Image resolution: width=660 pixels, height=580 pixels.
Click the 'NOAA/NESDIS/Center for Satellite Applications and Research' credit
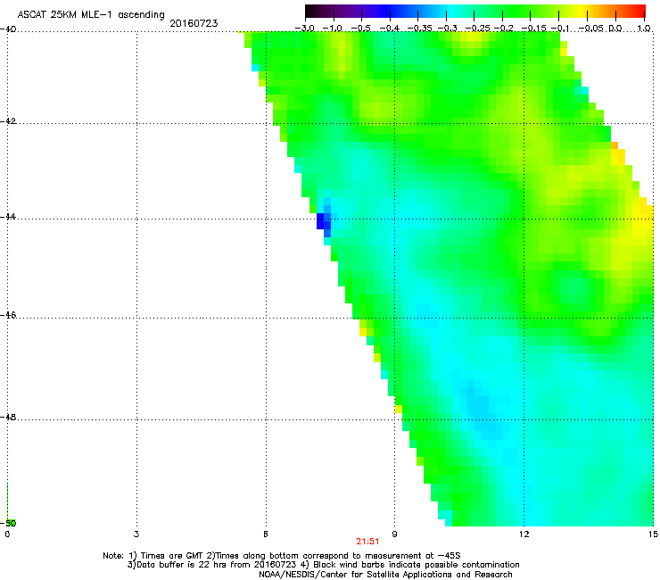tap(385, 575)
